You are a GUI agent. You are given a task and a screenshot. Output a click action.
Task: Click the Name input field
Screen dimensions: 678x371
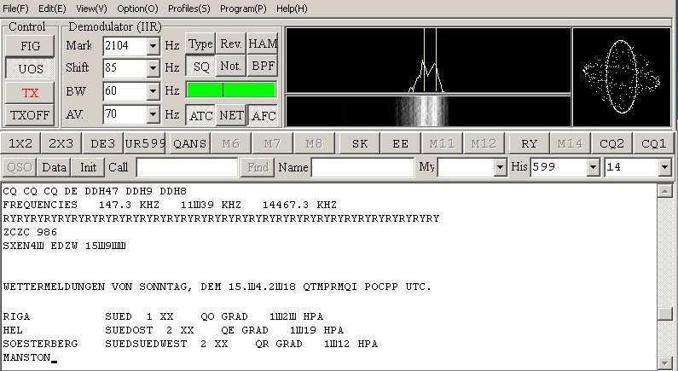pyautogui.click(x=362, y=167)
